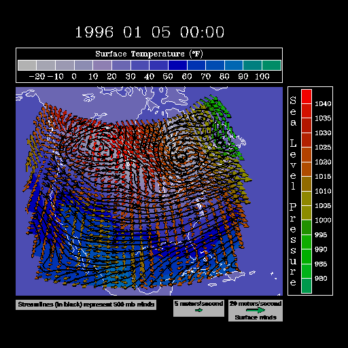This screenshot has height=348, width=348.
Task: Click the -20 temperature scale label
Action: [x=37, y=77]
